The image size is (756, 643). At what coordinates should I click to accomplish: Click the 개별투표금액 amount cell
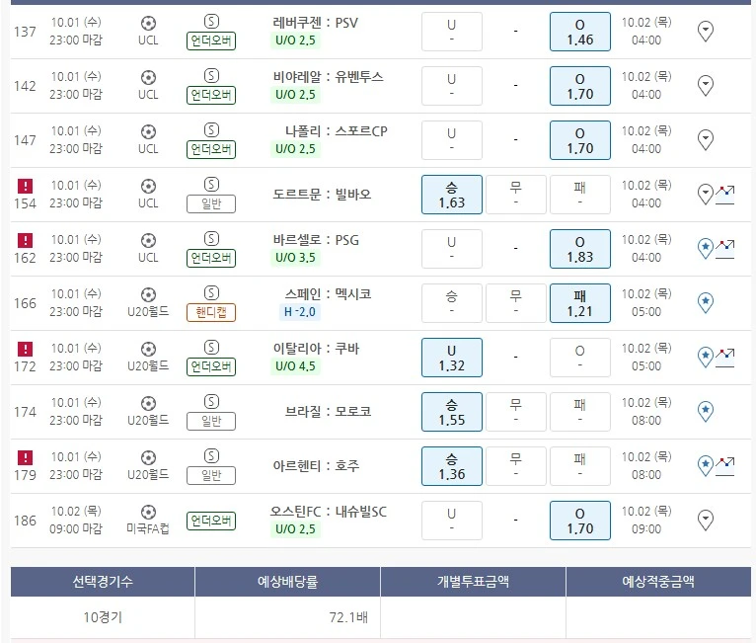pos(473,618)
